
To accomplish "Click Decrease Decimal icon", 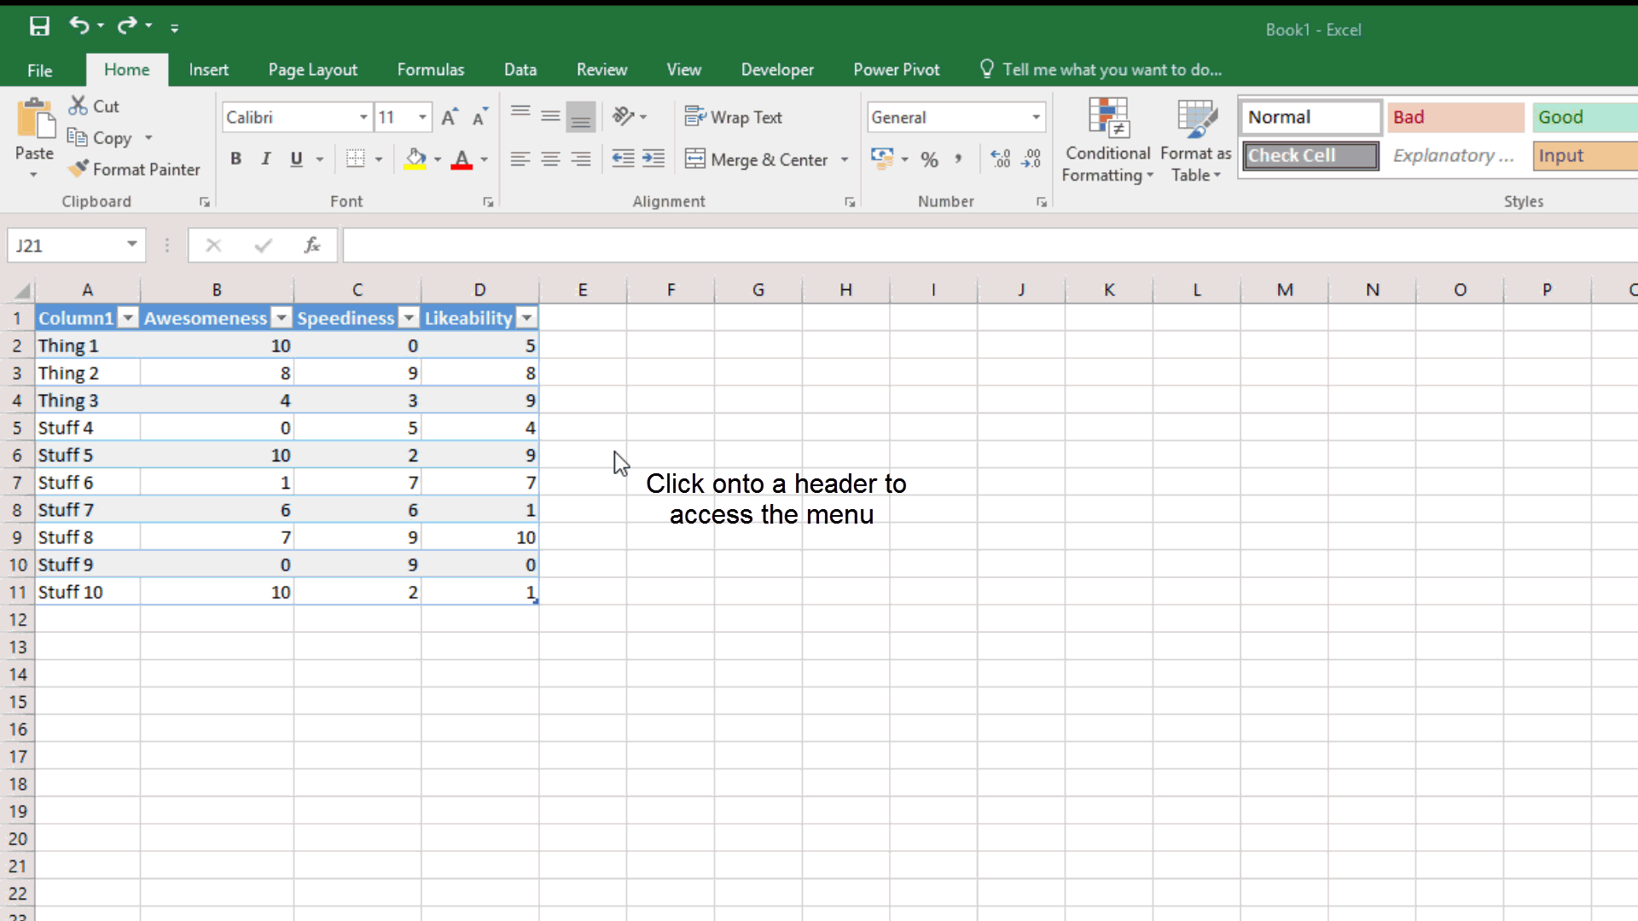I will (x=1031, y=159).
